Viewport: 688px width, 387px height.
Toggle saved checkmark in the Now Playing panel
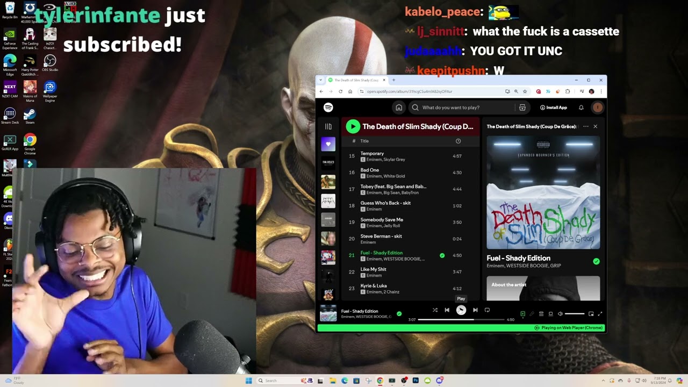pyautogui.click(x=596, y=261)
